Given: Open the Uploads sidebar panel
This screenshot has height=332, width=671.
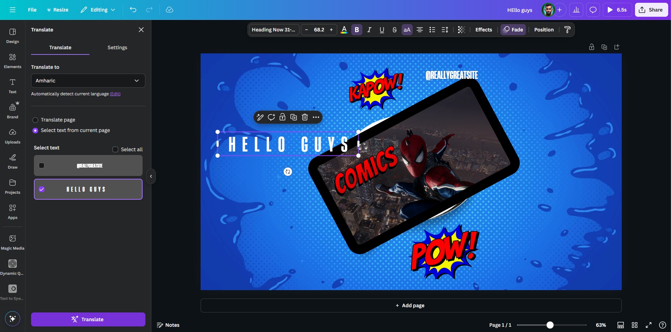Looking at the screenshot, I should tap(13, 136).
